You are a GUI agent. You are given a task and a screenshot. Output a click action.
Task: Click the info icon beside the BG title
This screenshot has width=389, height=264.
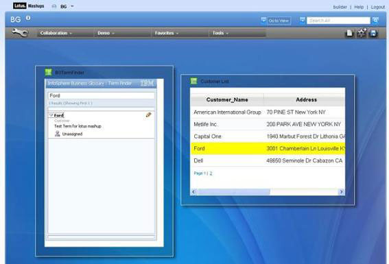tap(28, 18)
